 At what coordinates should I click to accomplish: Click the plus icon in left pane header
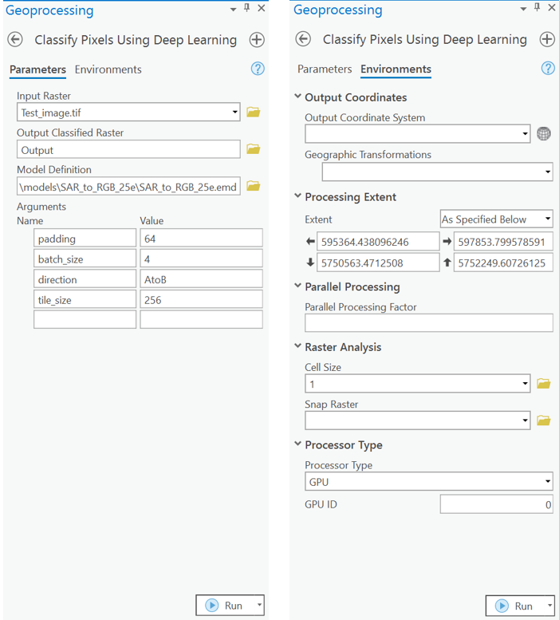click(257, 40)
